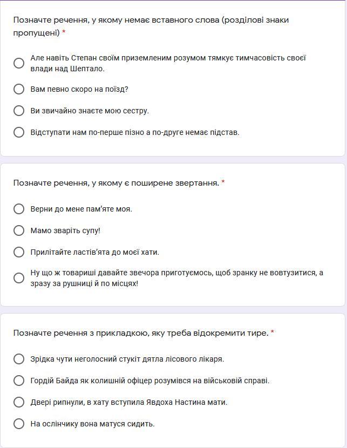Click the answer text 'На ослінчику вона матуся сидить.'

coord(92,424)
